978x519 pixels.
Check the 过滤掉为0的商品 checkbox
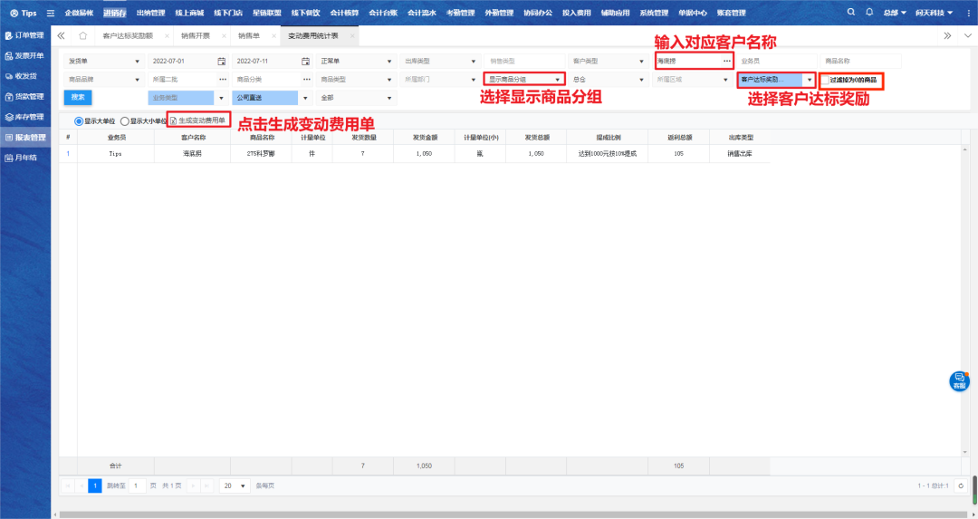pyautogui.click(x=824, y=80)
